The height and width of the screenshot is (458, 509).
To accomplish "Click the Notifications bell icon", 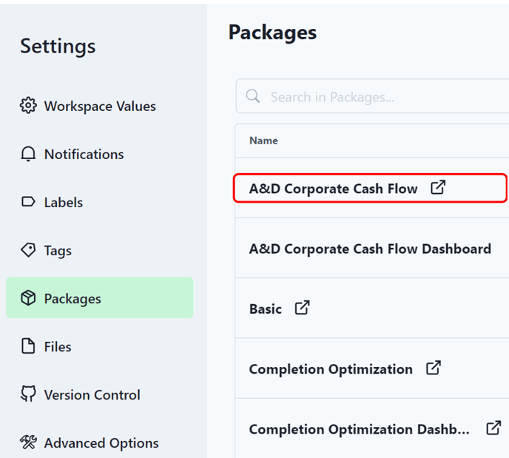I will click(x=28, y=154).
